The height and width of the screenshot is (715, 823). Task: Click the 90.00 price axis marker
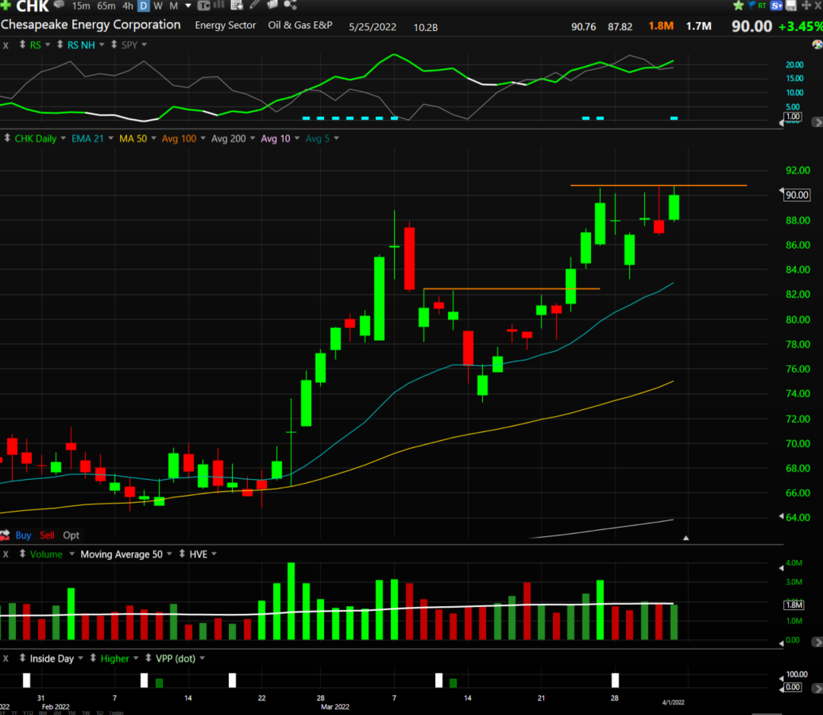click(797, 195)
